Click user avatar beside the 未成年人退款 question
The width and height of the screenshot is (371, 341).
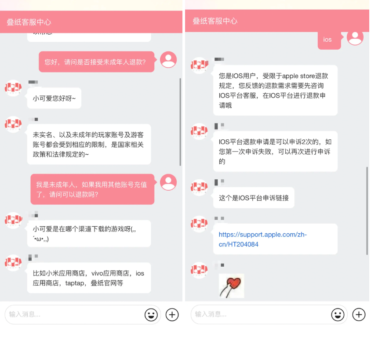(x=168, y=60)
